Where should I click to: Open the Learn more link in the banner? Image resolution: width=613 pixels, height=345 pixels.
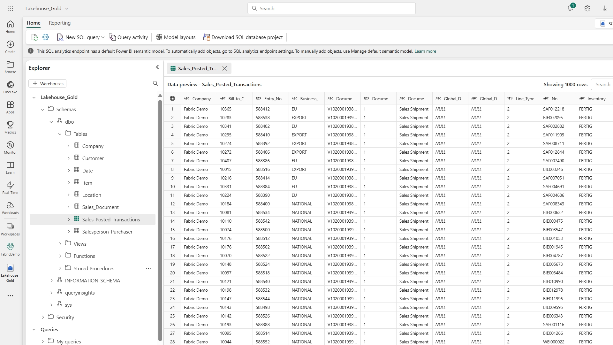[x=425, y=51]
